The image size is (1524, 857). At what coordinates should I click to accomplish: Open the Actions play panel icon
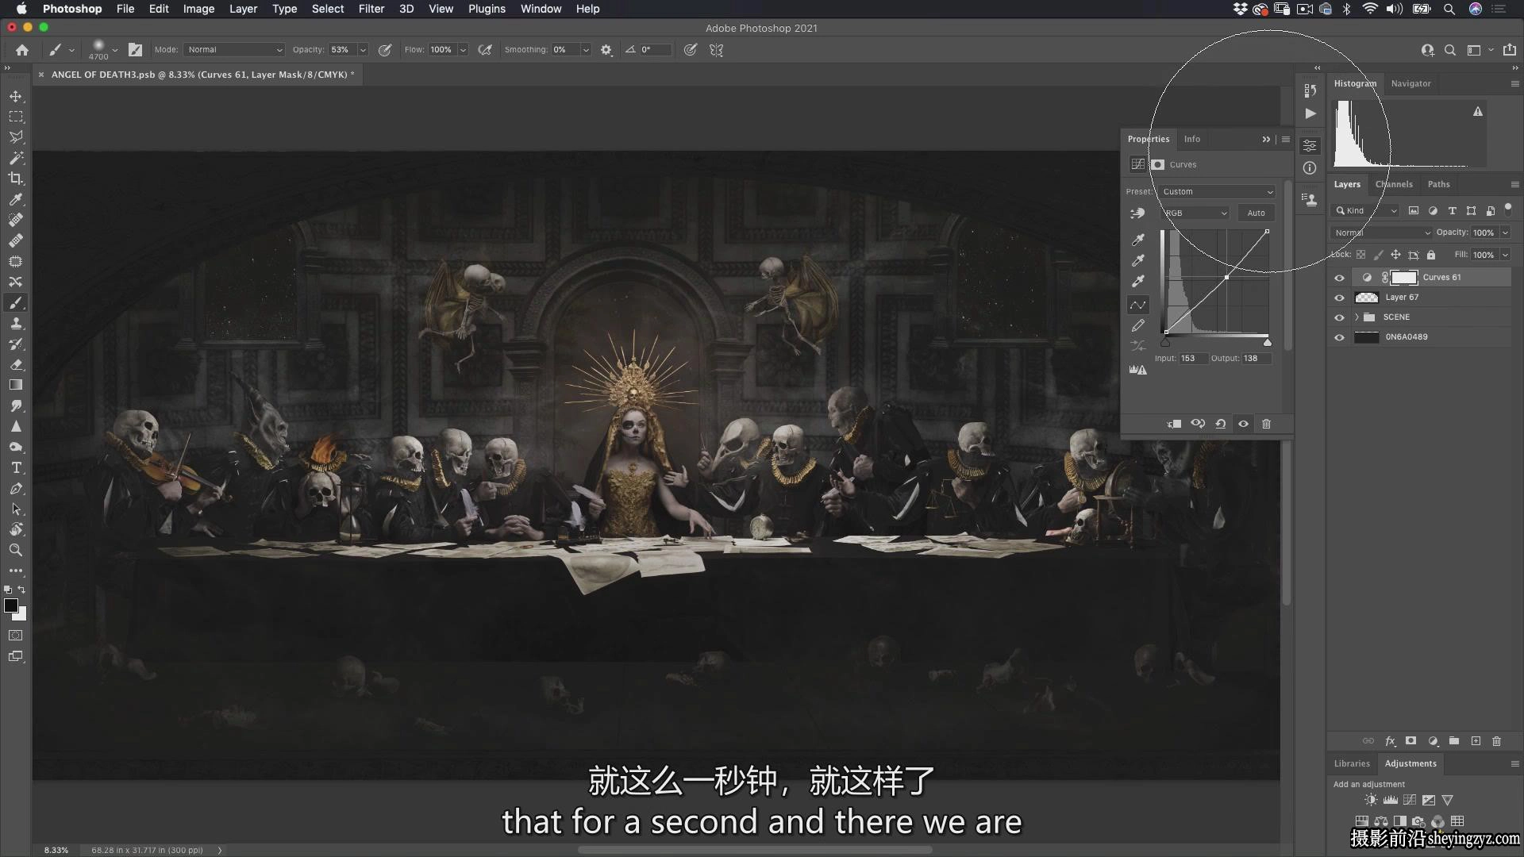(1310, 113)
